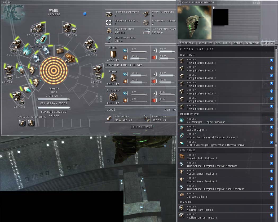
Task: Show info for Magnetic Field Stabilizer II
Action: coord(271,156)
